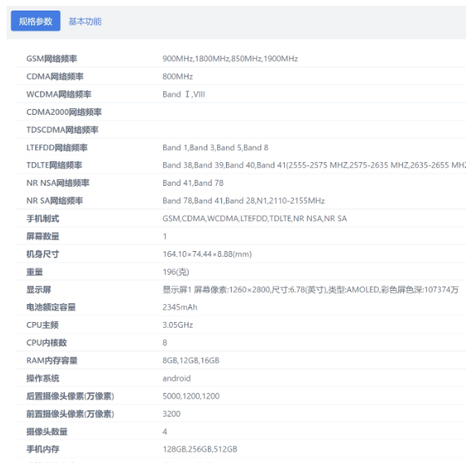Select the Band 38,Band 39,Band 40 value
Image resolution: width=466 pixels, height=463 pixels.
coord(314,165)
